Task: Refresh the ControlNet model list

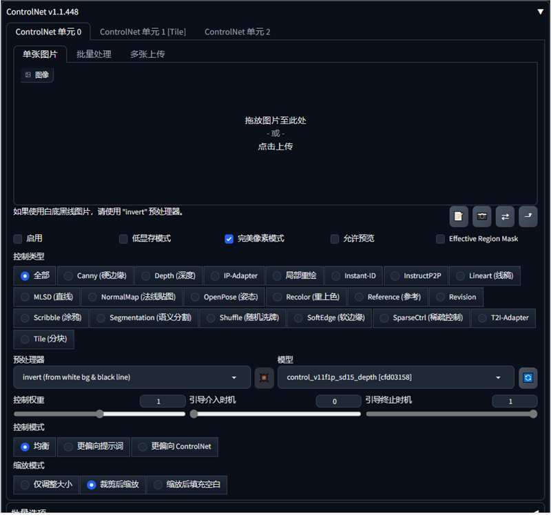Action: (x=528, y=377)
